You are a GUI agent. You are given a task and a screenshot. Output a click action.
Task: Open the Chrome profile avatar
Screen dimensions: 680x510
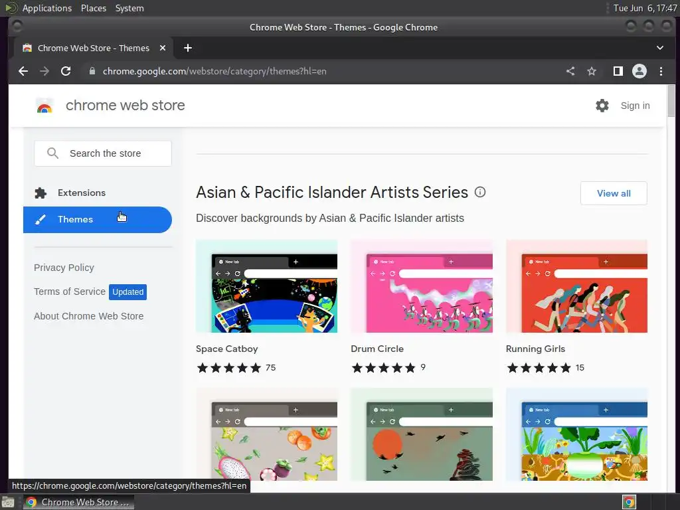639,71
